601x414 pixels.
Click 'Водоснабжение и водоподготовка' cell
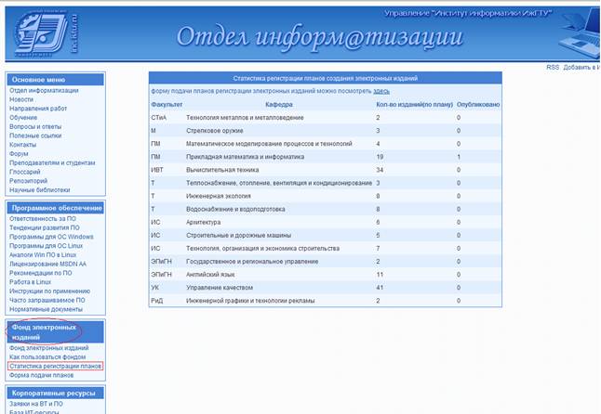(x=235, y=209)
